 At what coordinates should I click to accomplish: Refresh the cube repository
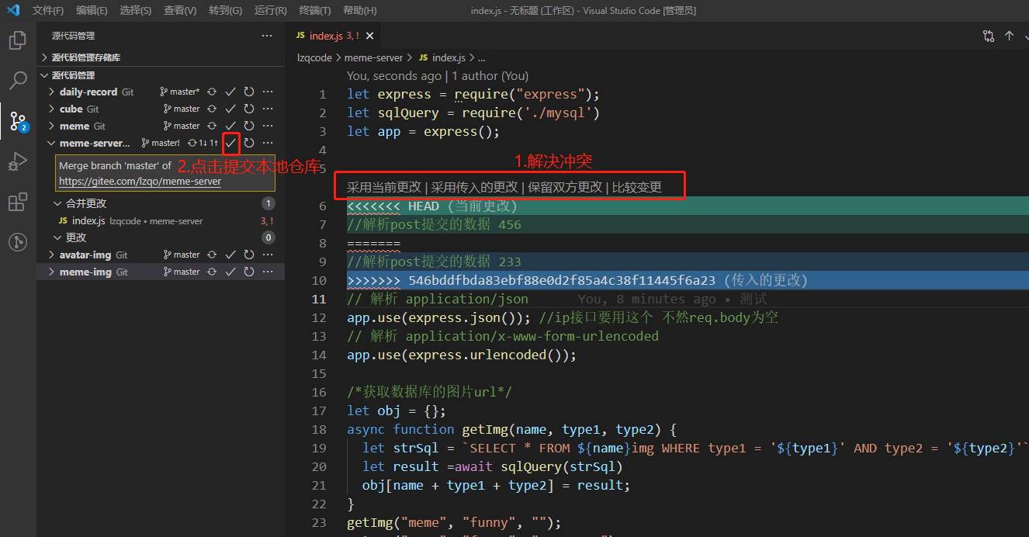click(248, 108)
